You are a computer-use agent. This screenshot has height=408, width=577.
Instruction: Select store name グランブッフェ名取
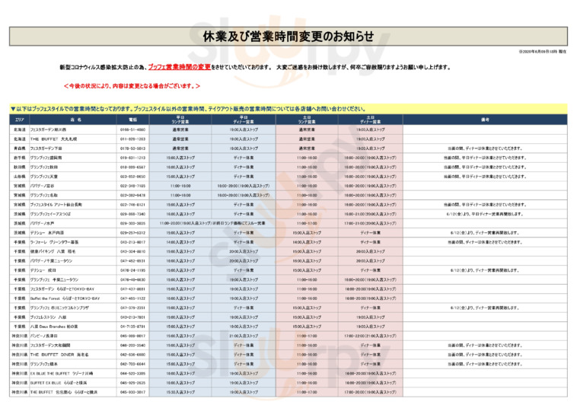44,196
